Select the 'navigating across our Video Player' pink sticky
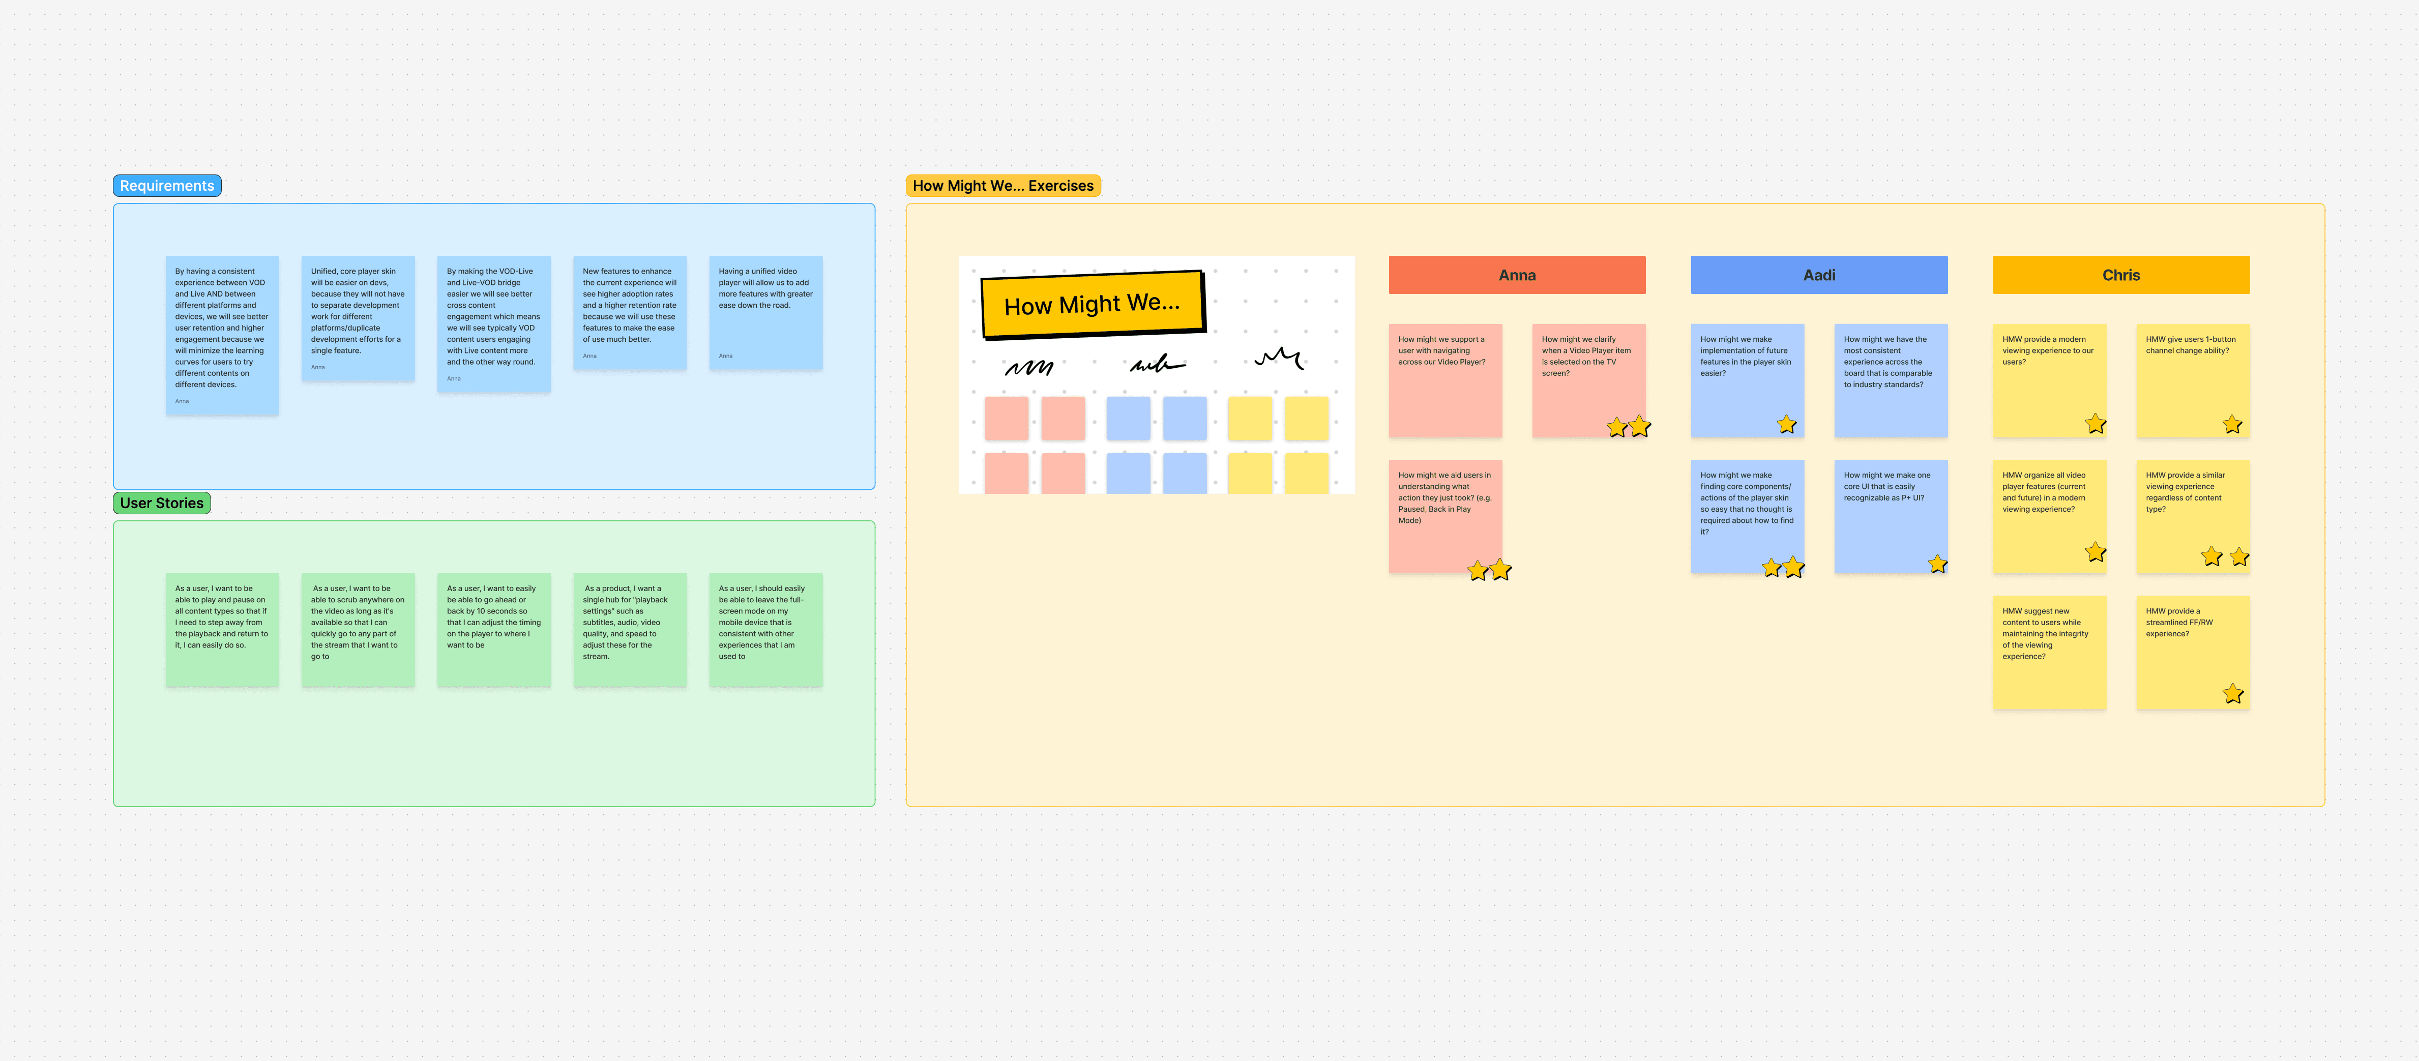 pyautogui.click(x=1444, y=380)
